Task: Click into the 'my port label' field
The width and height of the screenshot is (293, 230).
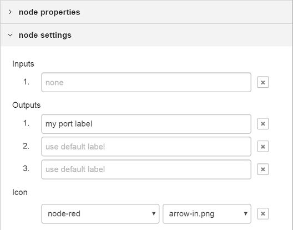Action: (146, 124)
